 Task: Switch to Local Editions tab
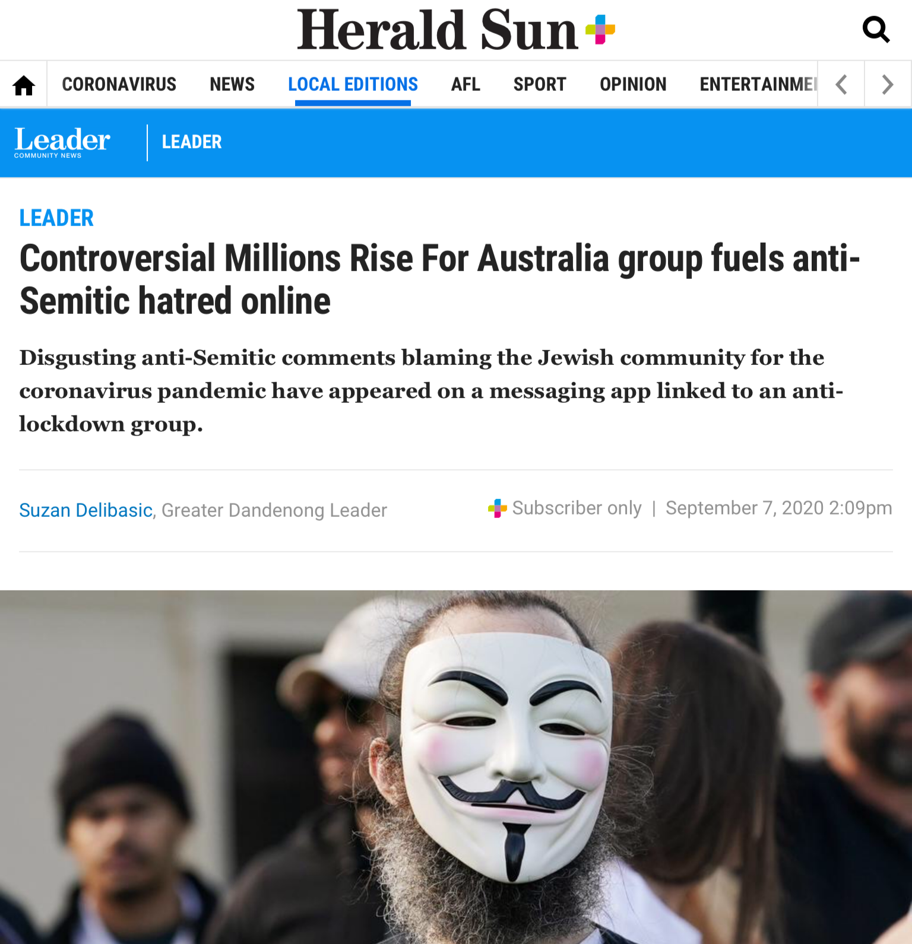pyautogui.click(x=353, y=84)
